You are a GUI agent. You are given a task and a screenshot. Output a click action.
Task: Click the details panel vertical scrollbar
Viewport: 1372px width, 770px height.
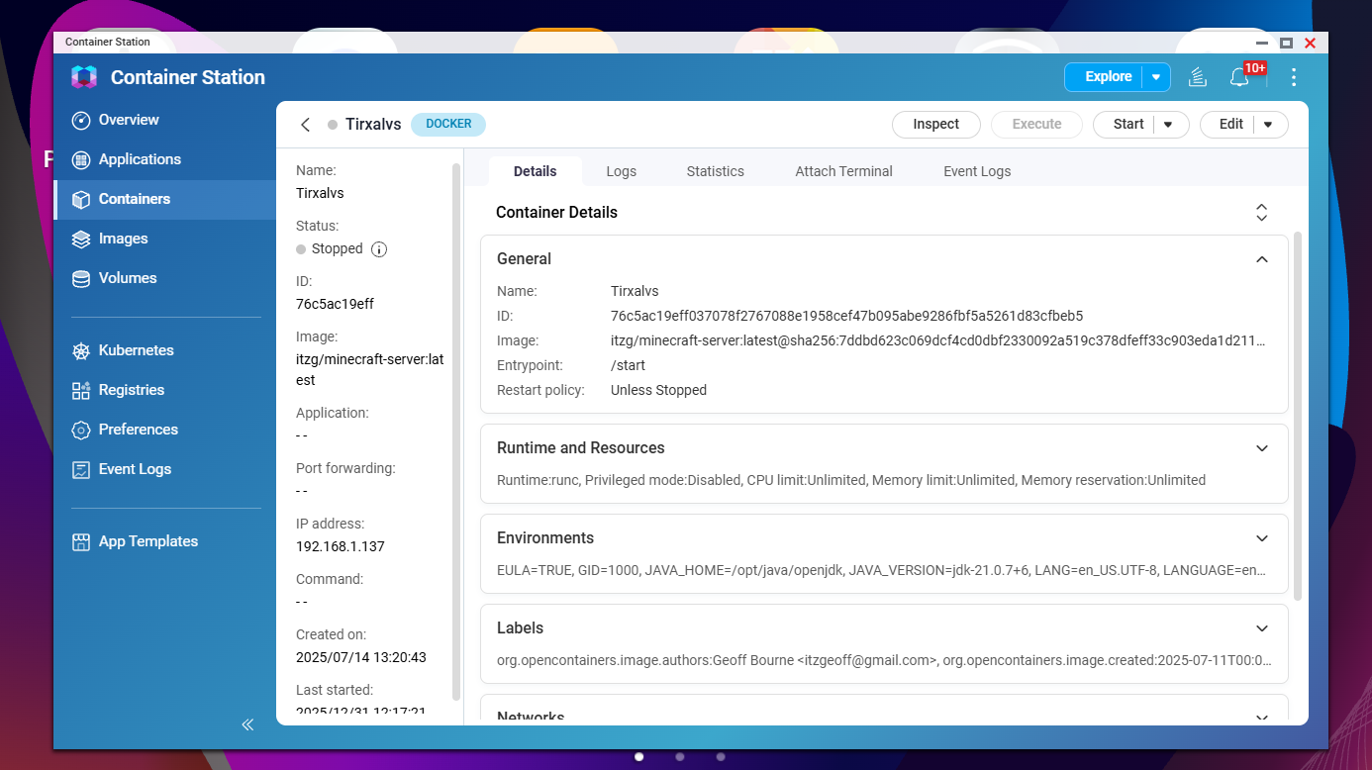coord(1298,416)
